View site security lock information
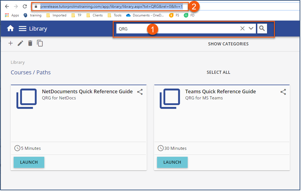Viewport: 301px width, 191px height. [36, 6]
